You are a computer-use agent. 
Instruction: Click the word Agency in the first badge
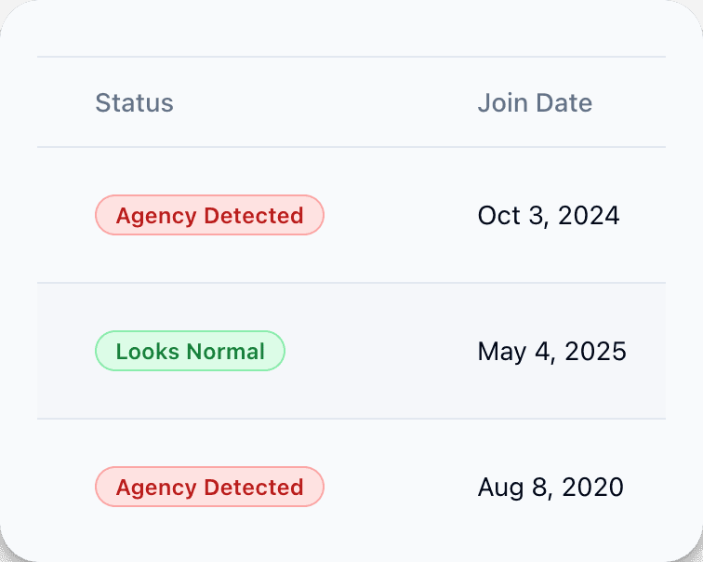(156, 216)
